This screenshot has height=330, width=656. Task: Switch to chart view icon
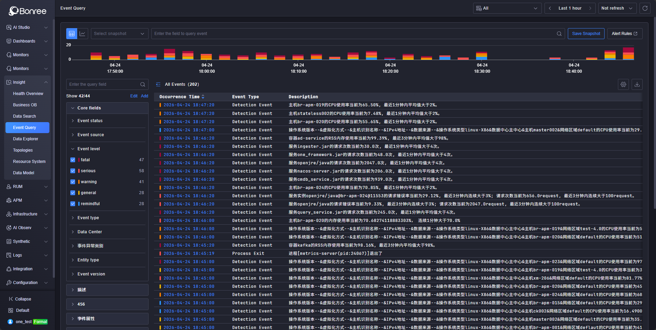(83, 34)
